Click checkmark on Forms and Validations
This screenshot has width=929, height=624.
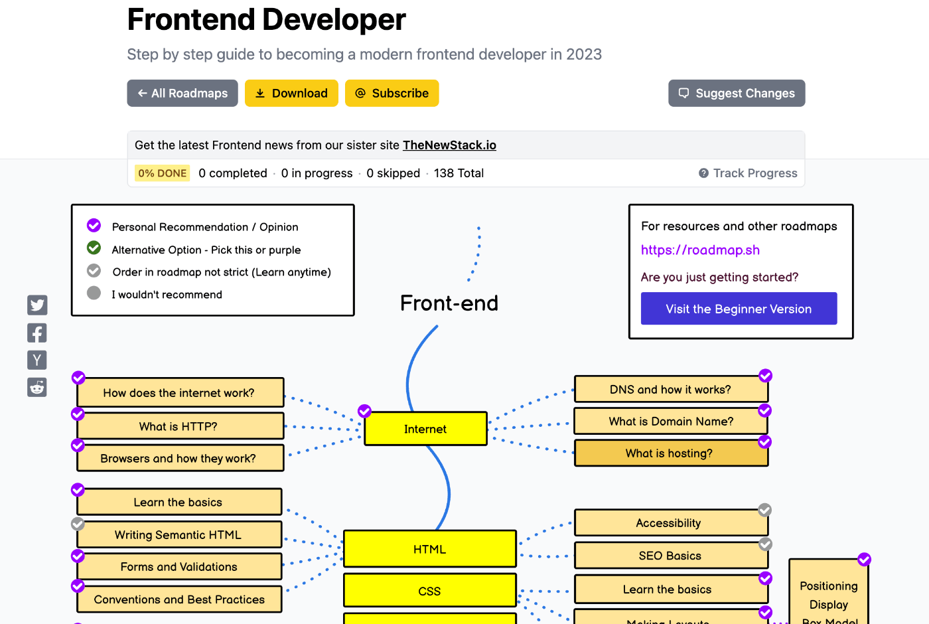point(78,556)
